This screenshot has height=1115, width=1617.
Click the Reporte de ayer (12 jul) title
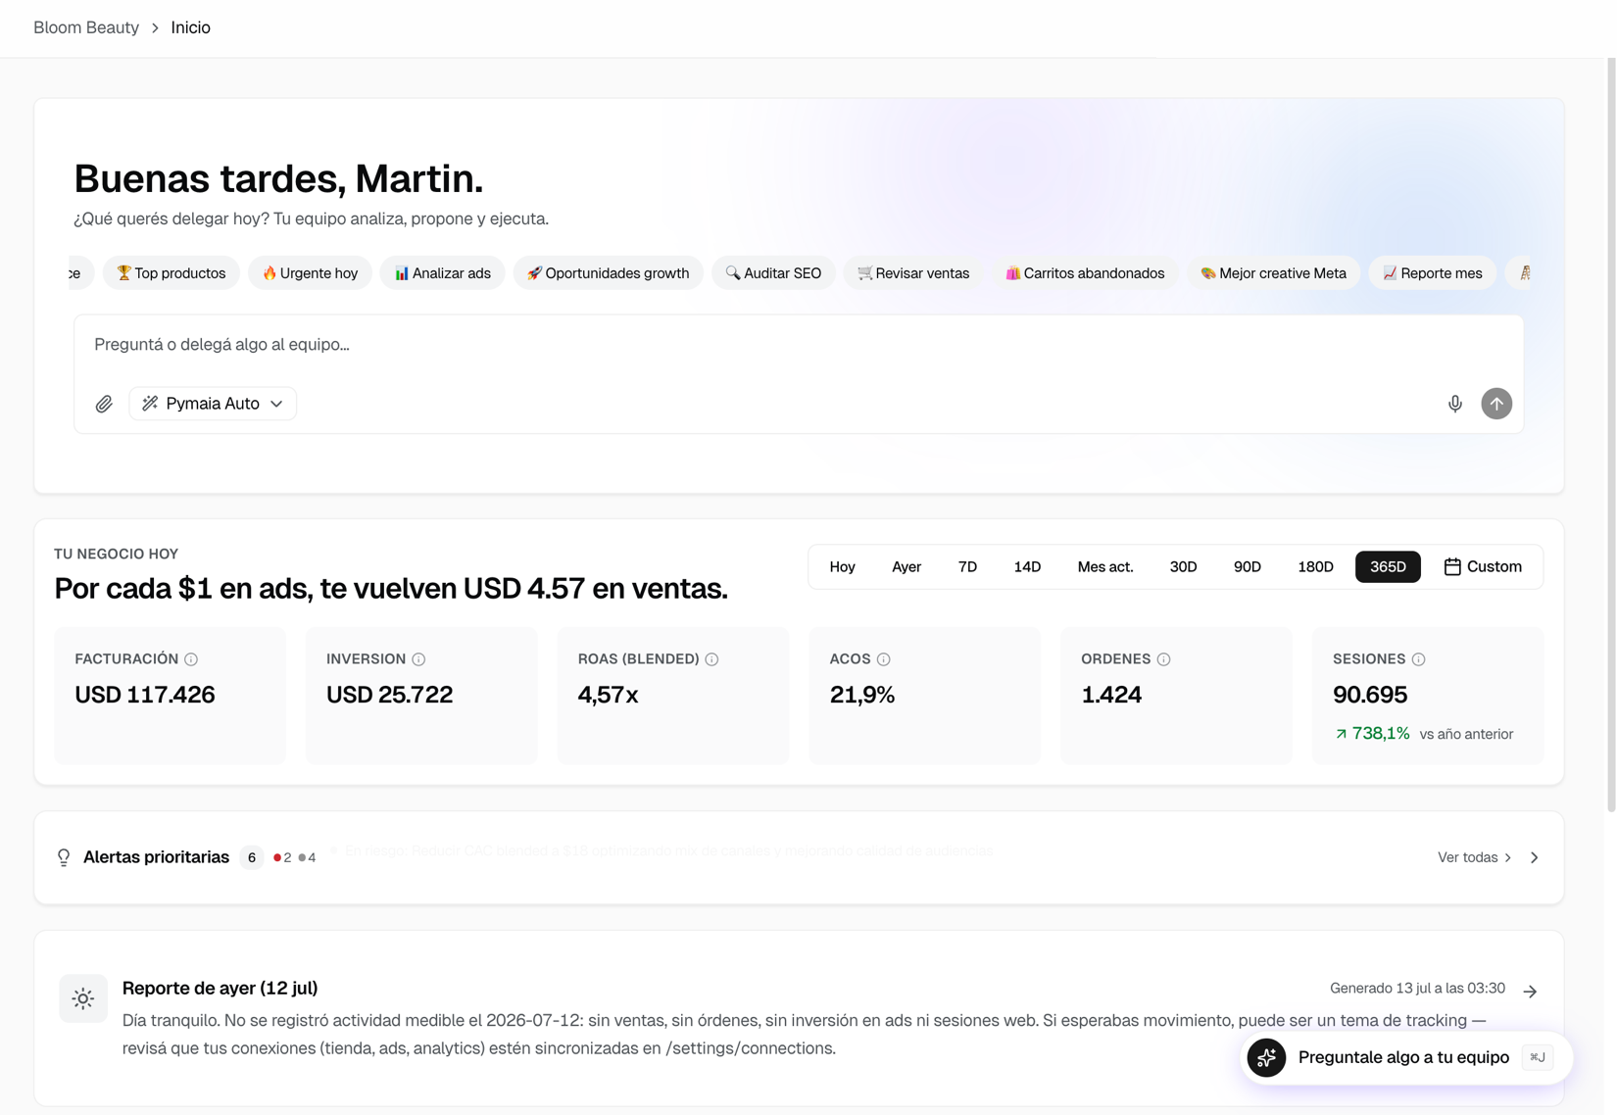[220, 988]
